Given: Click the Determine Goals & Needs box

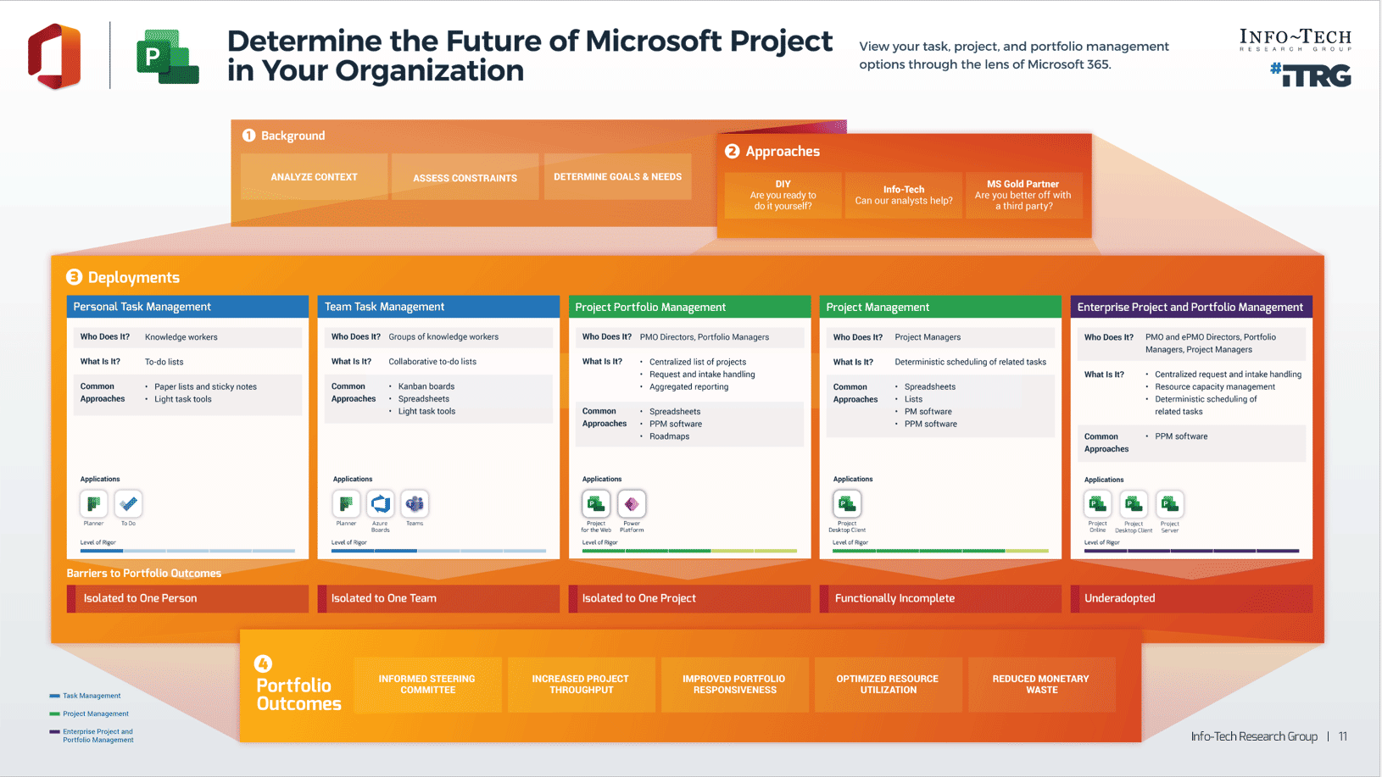Looking at the screenshot, I should (617, 177).
